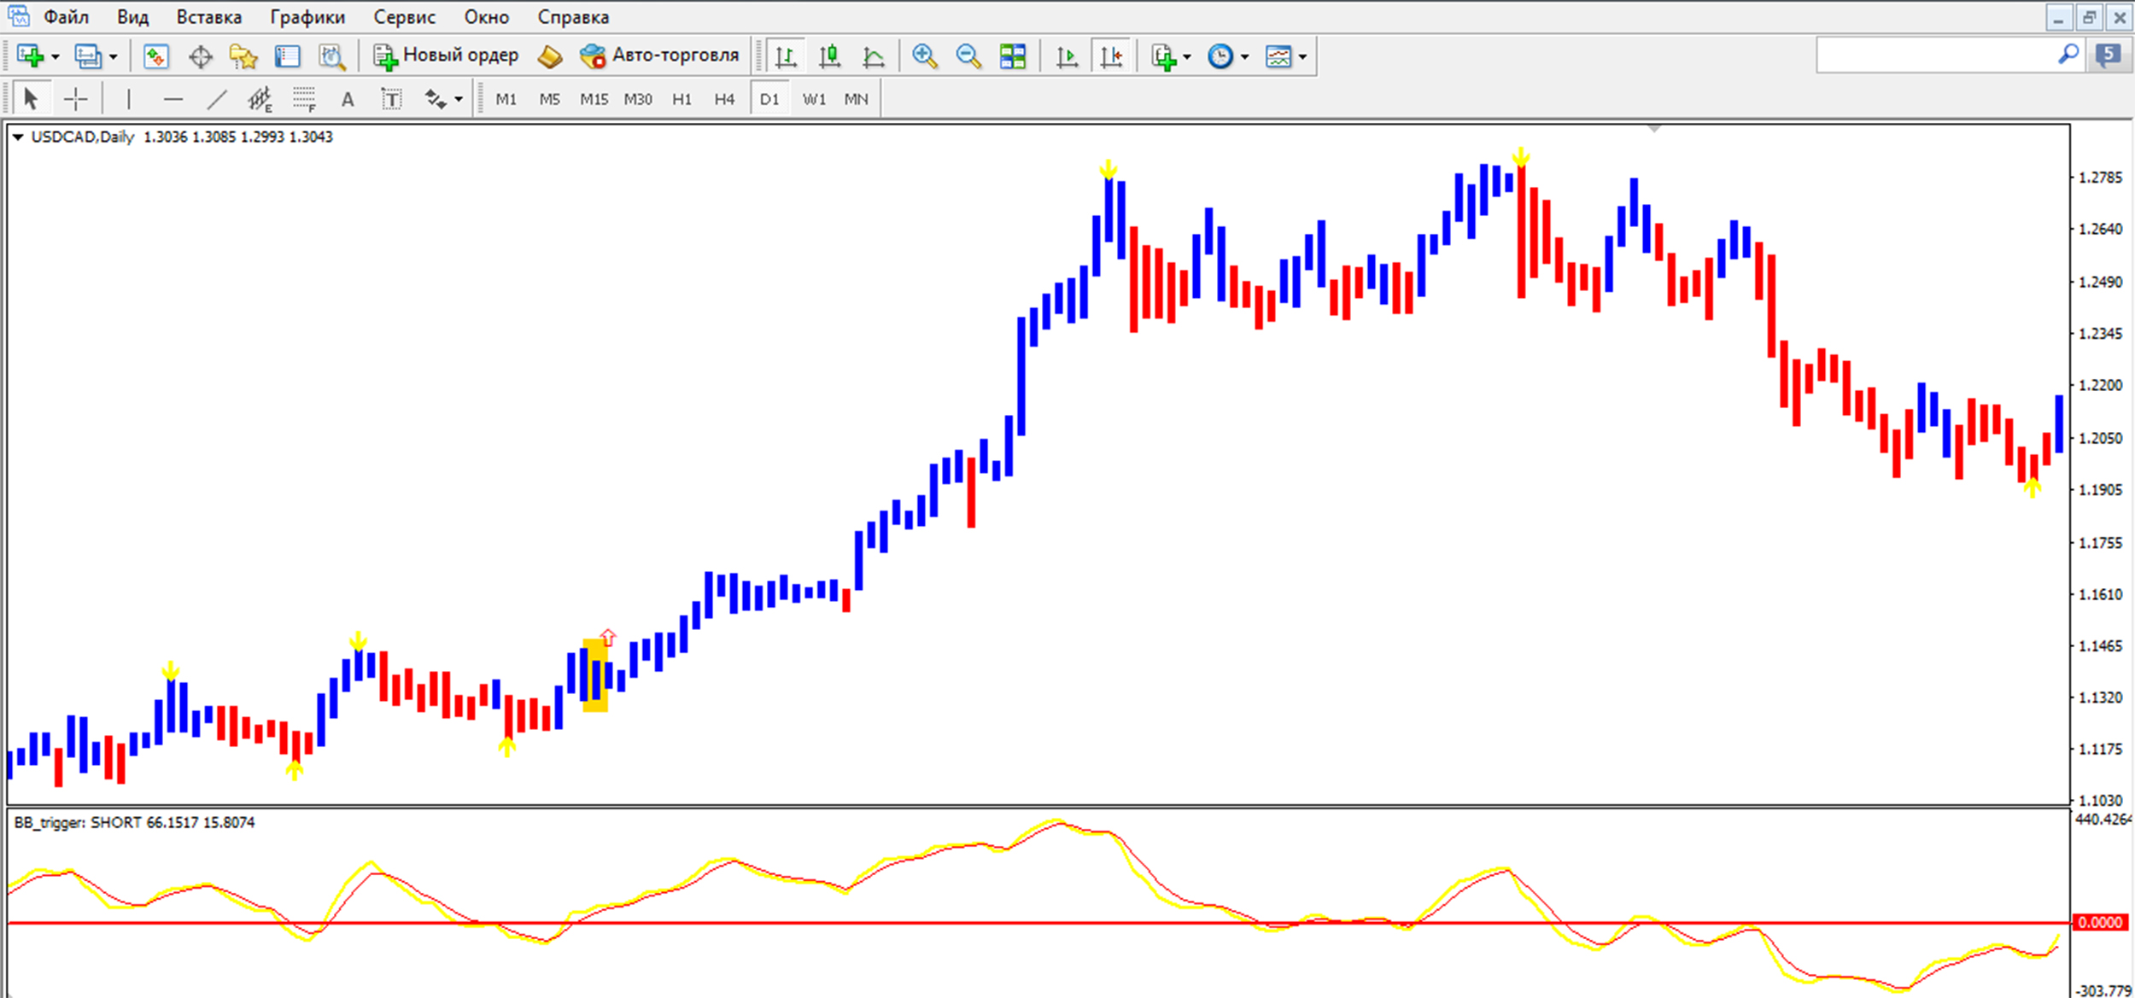
Task: Select the Text Label tool
Action: coord(391,99)
